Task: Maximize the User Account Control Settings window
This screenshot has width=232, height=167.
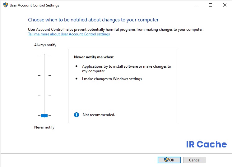Action: pos(211,5)
